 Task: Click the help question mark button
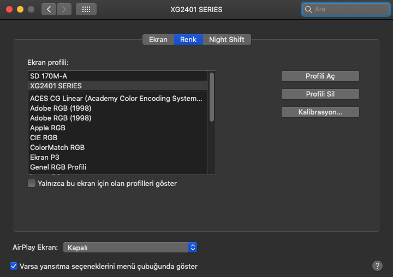377,266
